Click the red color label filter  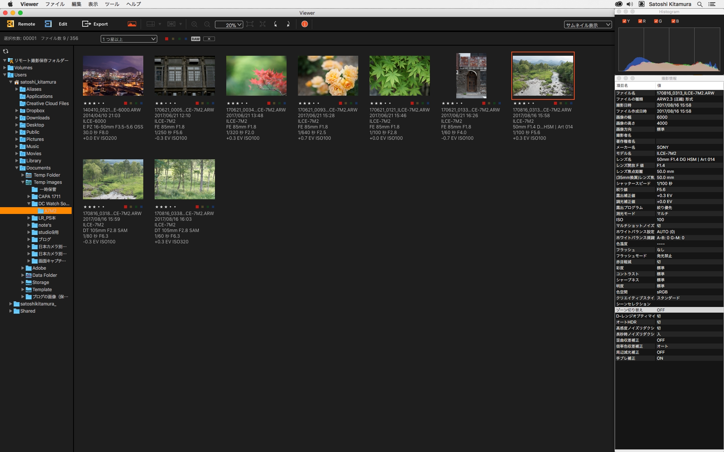[167, 39]
